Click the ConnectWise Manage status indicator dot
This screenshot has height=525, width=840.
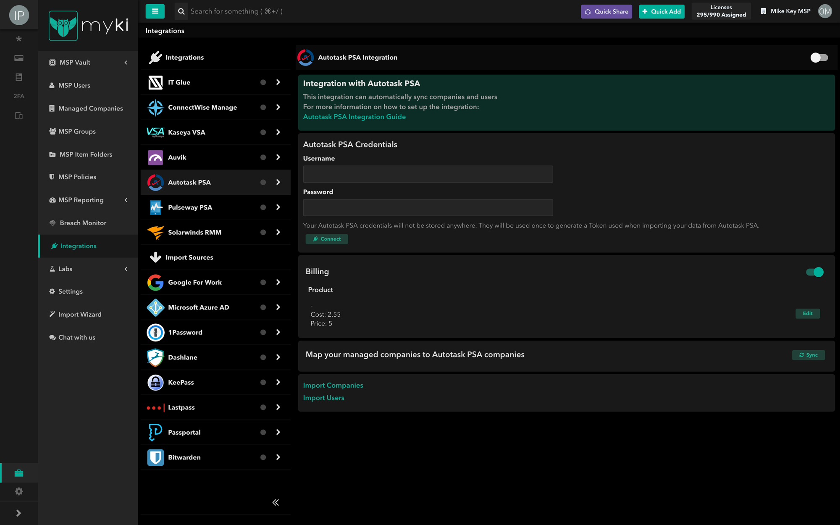pos(263,108)
